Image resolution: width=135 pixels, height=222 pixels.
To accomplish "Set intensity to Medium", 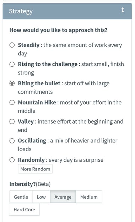I will click(x=89, y=197).
